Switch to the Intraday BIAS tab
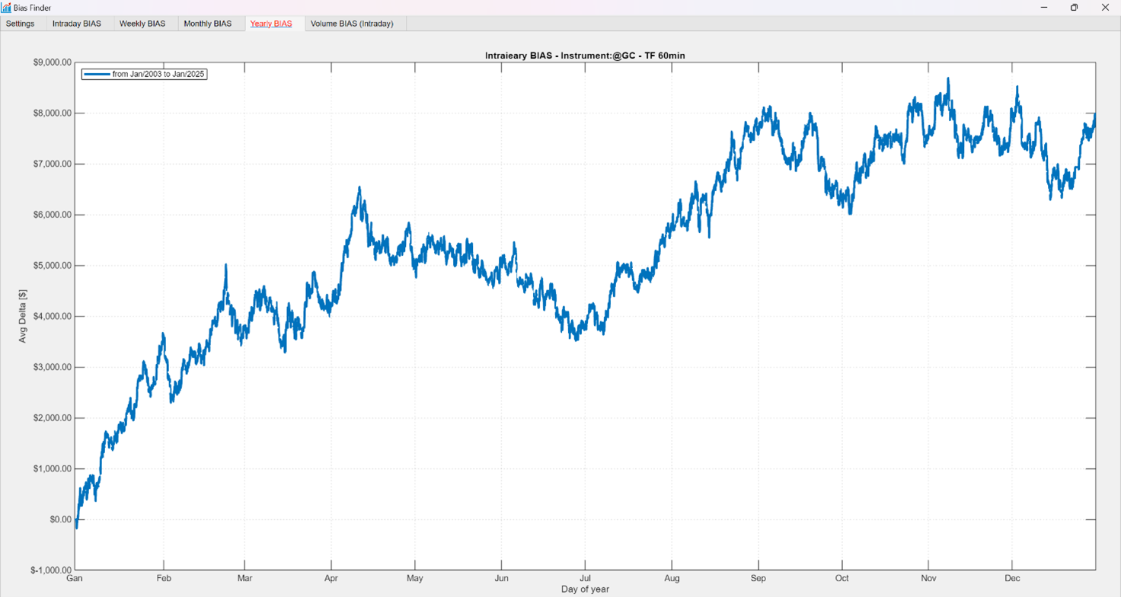1121x597 pixels. coord(76,24)
